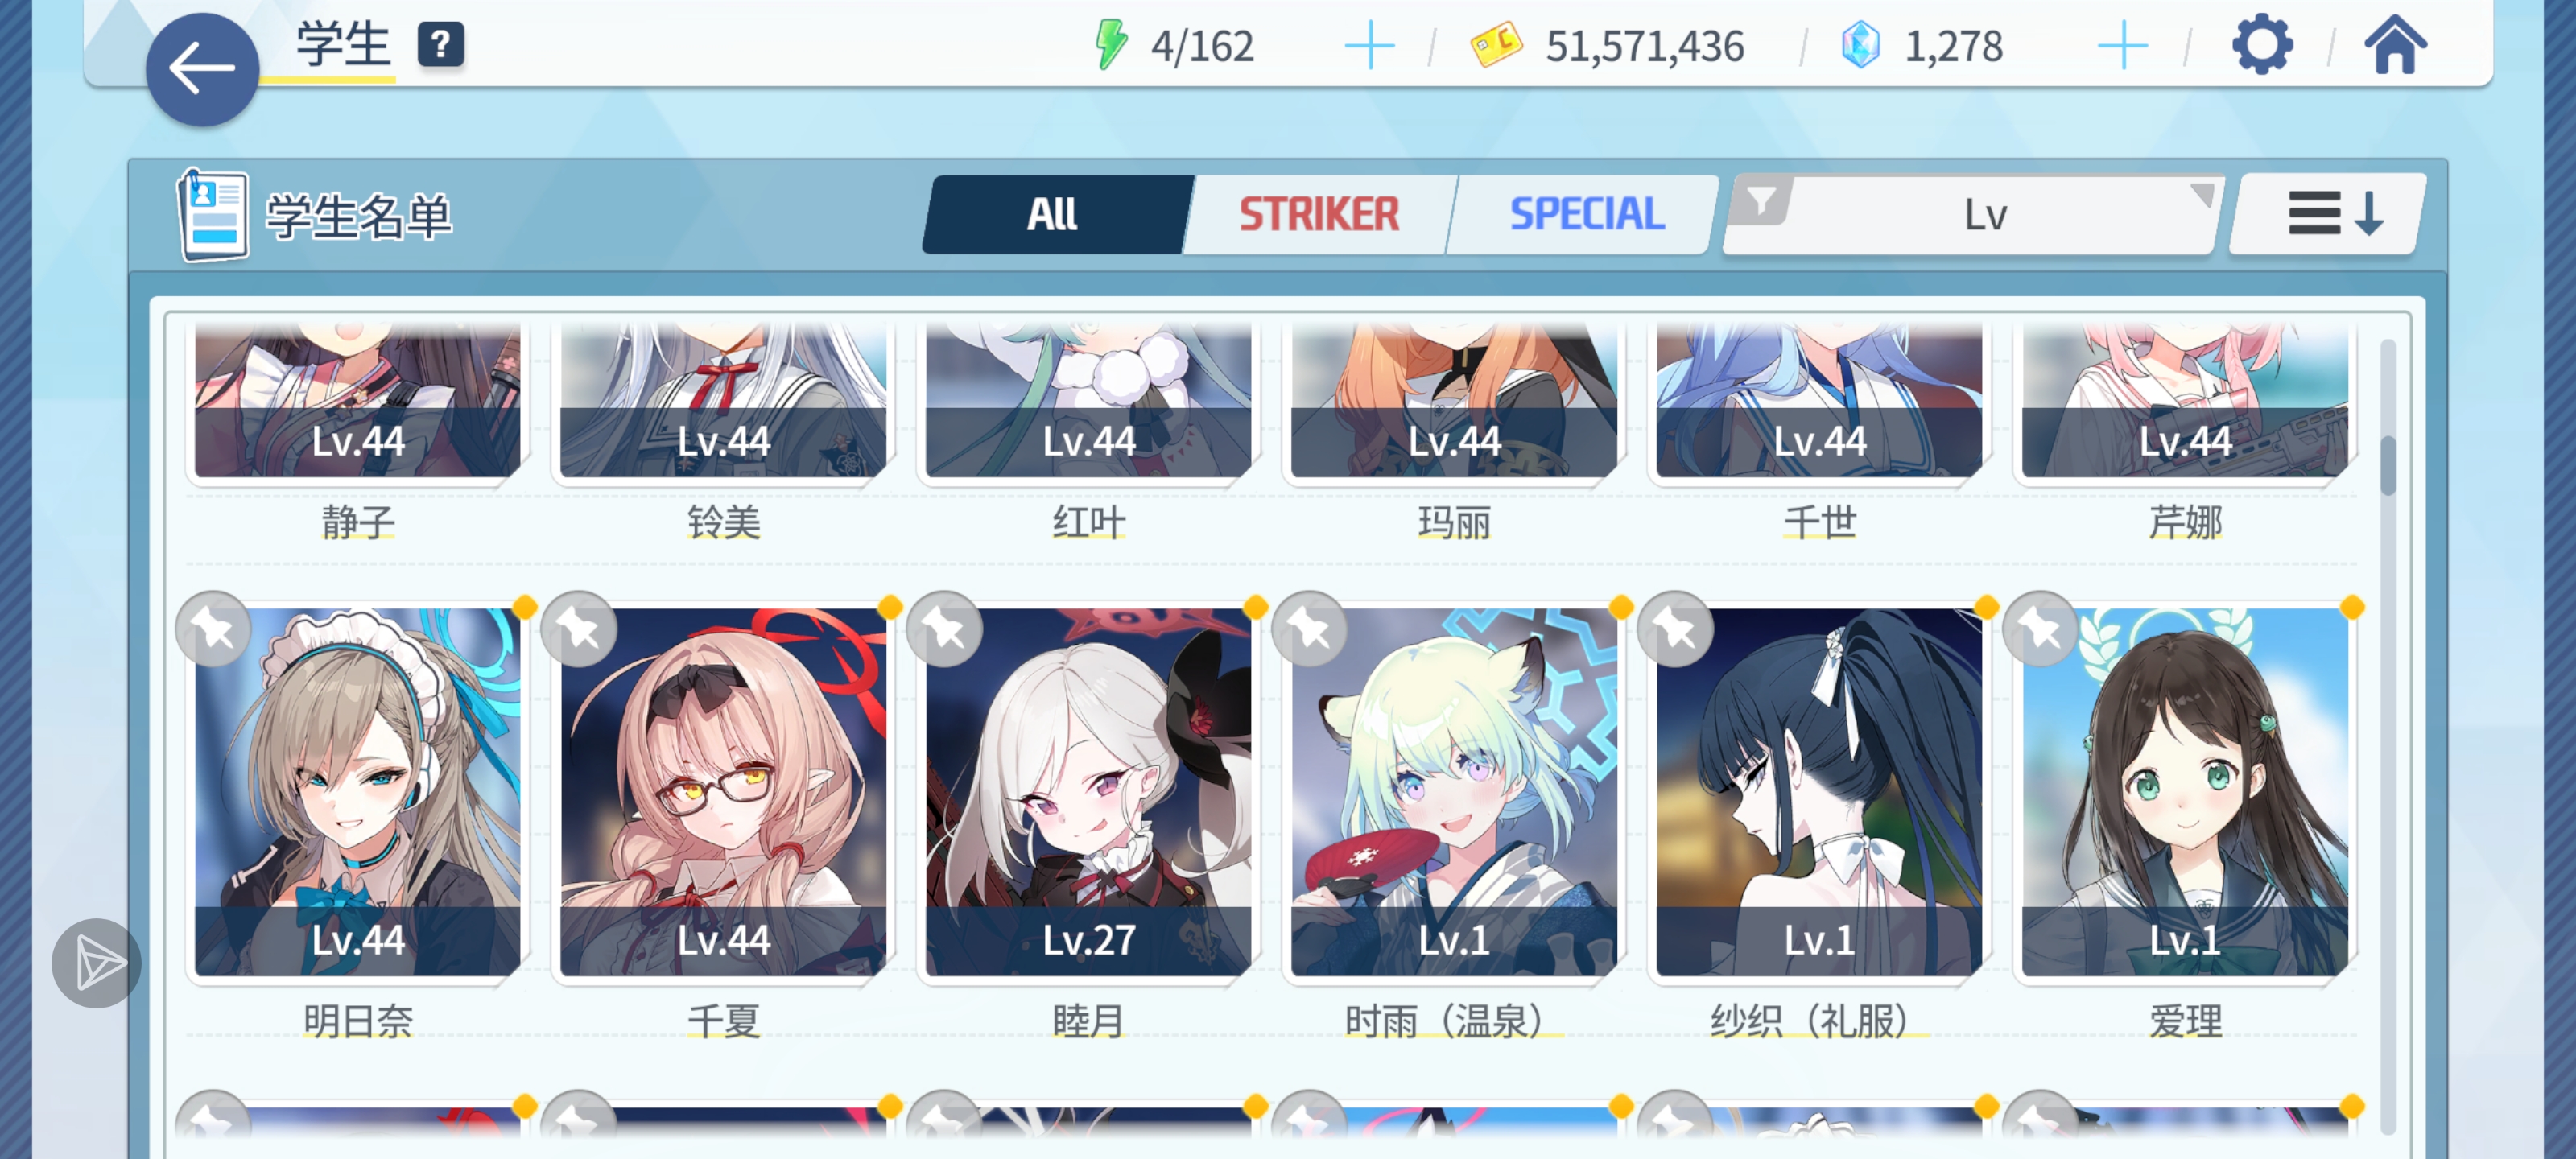Tap the paper plane floating icon

pos(97,963)
